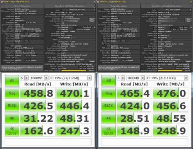193x149 pixels.
Task: Start the 512K test beside the 426.5 result
Action: click(12, 105)
